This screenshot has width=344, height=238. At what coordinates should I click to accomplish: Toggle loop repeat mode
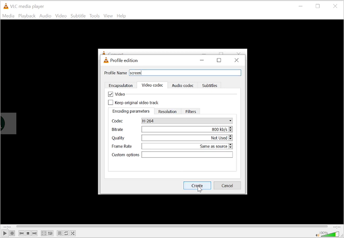coord(66,233)
